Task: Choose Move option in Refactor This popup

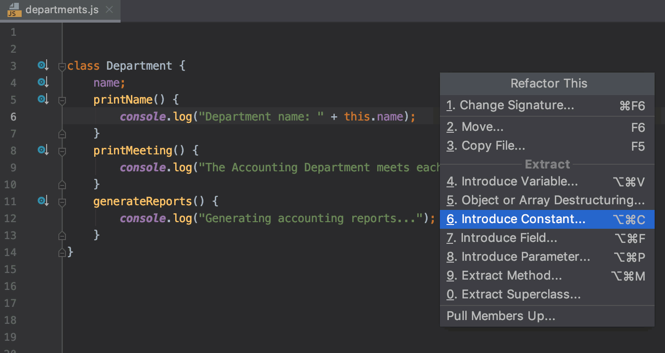Action: coord(482,127)
